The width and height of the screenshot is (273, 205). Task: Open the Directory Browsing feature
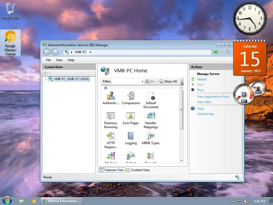(111, 120)
